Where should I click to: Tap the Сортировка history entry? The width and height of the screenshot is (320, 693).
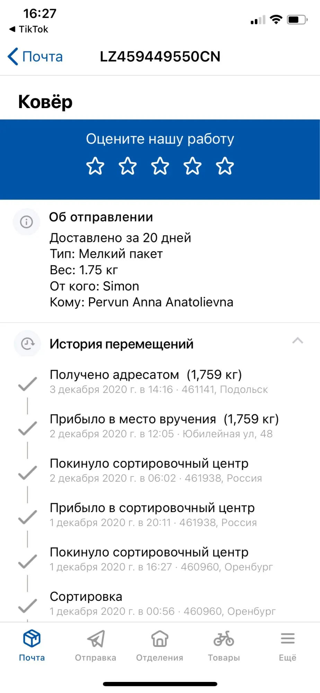click(162, 603)
